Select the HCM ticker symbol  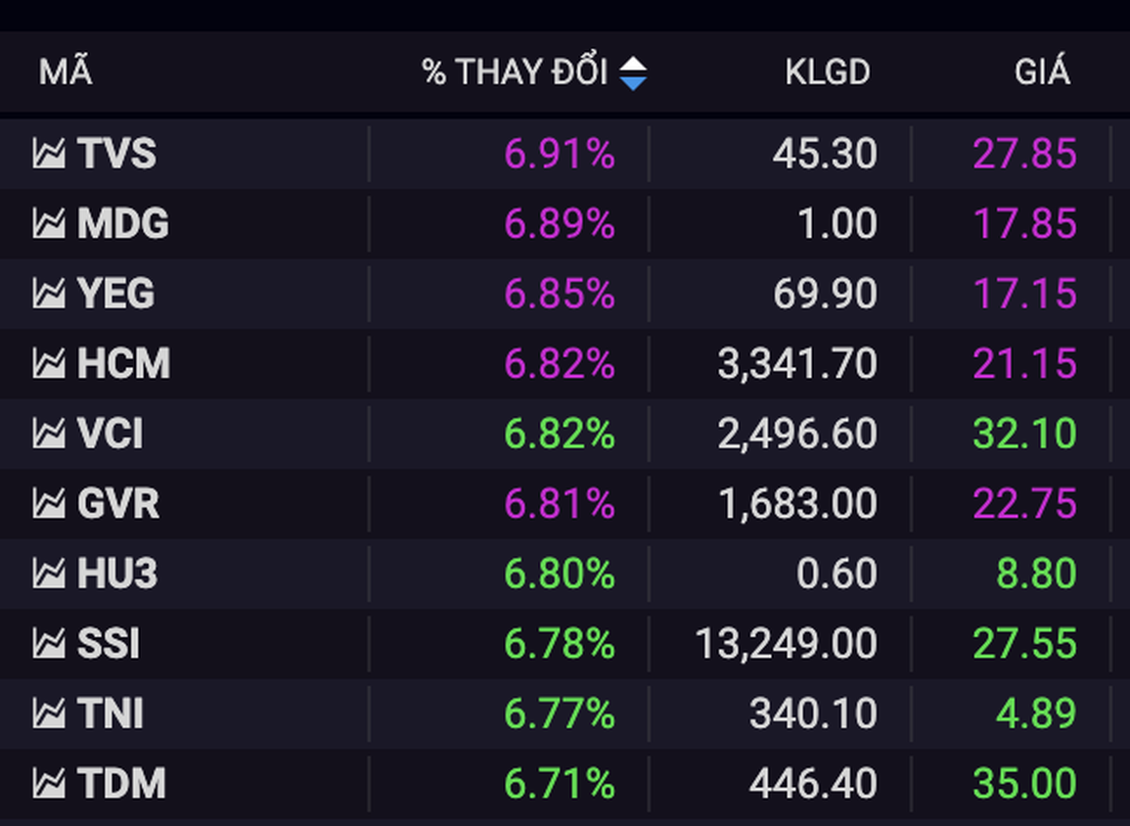(123, 364)
